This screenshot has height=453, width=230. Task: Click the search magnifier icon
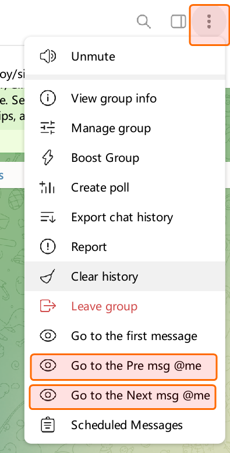point(144,22)
